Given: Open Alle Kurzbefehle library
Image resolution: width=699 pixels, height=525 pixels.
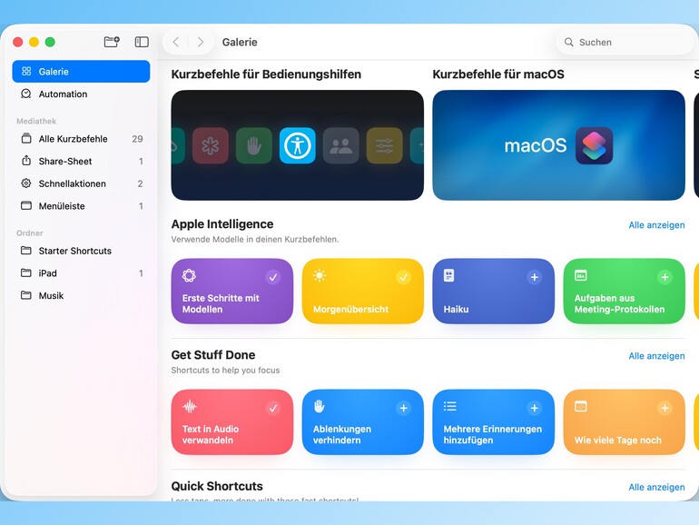Looking at the screenshot, I should 81,139.
